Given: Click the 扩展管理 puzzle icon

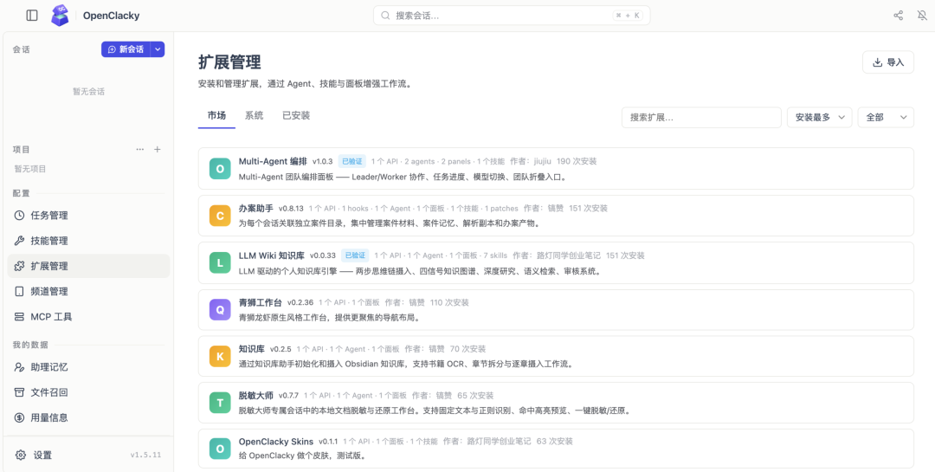Looking at the screenshot, I should point(19,266).
